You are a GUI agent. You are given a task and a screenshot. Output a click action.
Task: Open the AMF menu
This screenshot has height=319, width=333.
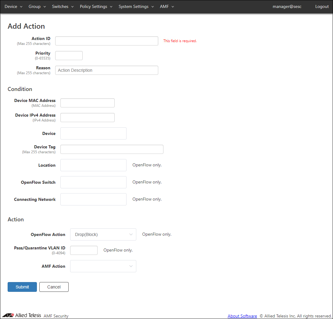click(167, 6)
